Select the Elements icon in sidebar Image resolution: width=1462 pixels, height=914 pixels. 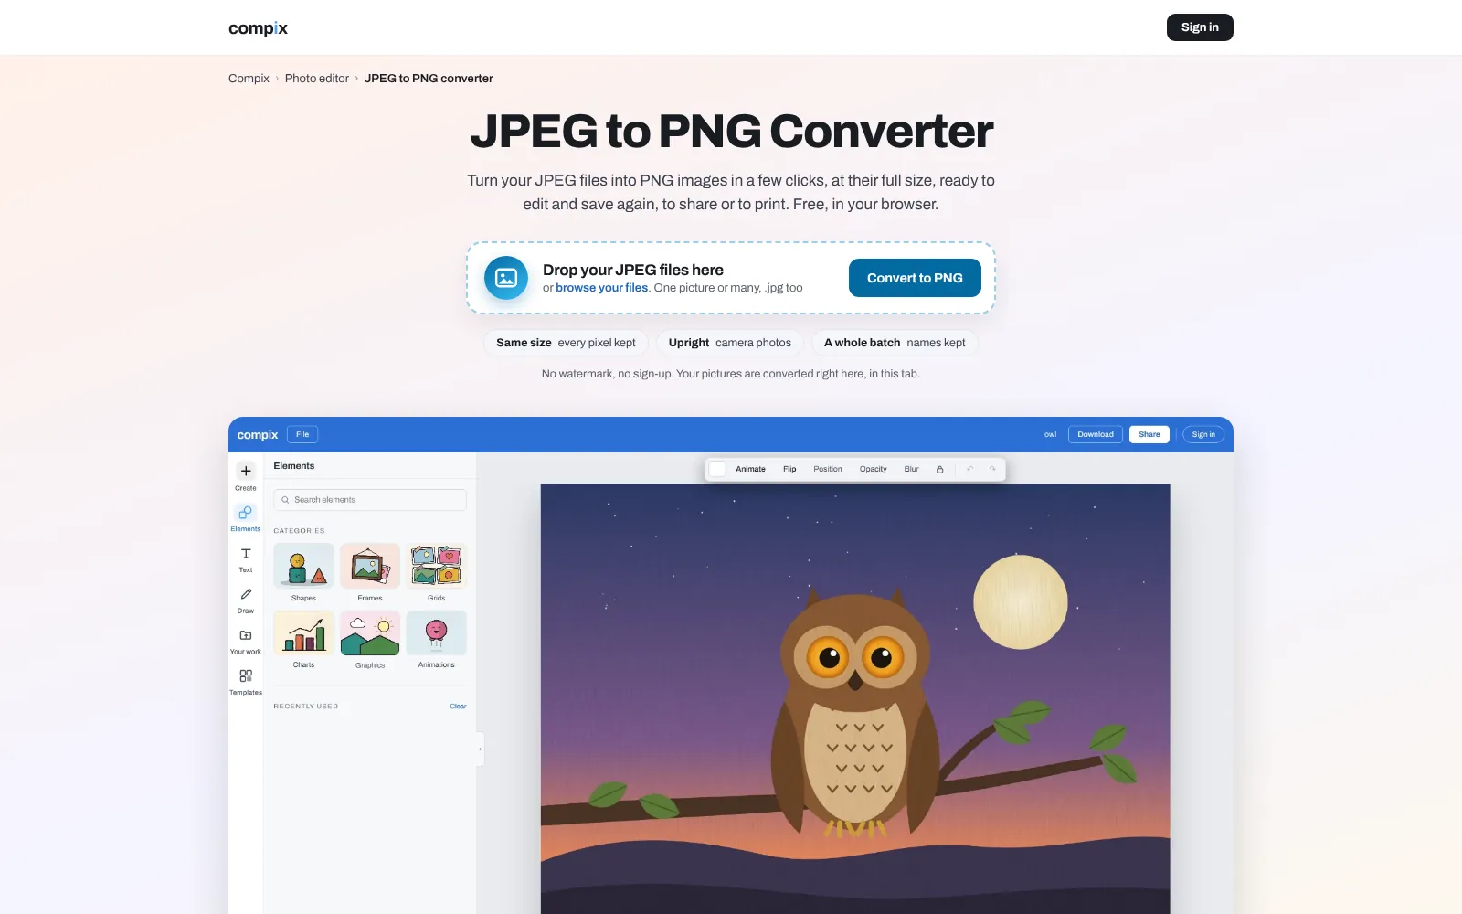(x=246, y=513)
